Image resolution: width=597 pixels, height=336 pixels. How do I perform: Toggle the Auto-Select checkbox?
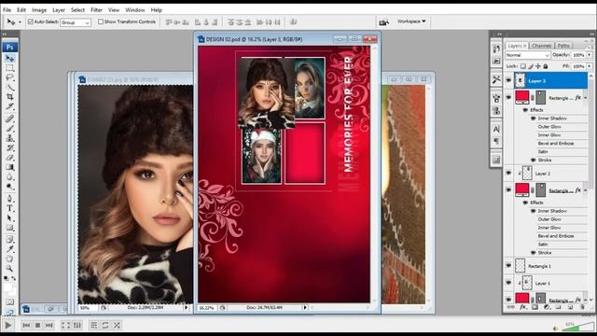point(31,22)
